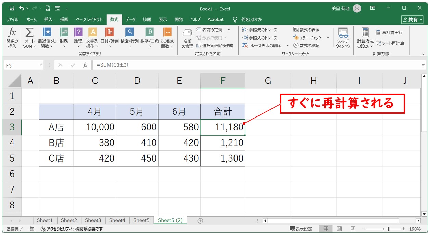Click the 再計算実行 button

click(389, 33)
